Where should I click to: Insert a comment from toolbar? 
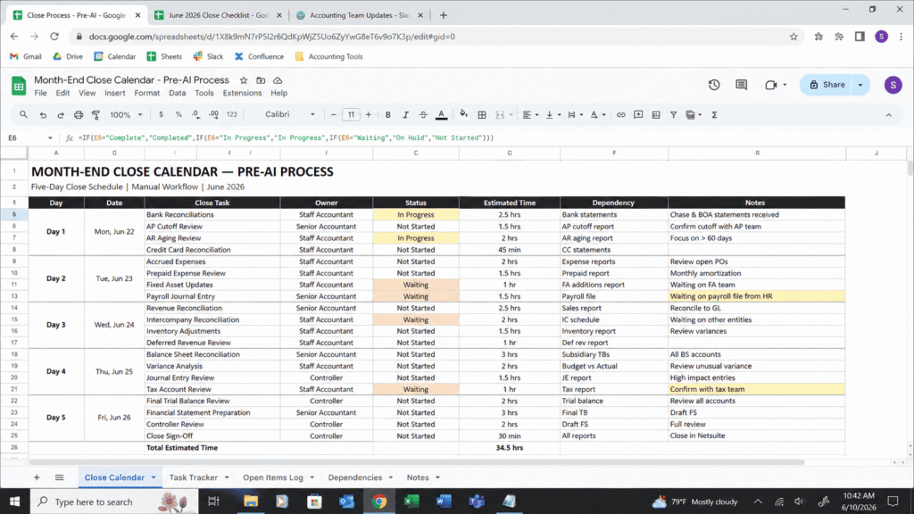tap(638, 115)
